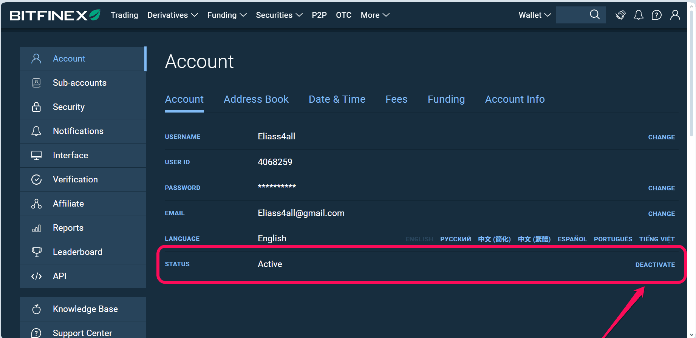The height and width of the screenshot is (338, 696).
Task: Click the Knowledge Base apple icon
Action: (x=36, y=309)
